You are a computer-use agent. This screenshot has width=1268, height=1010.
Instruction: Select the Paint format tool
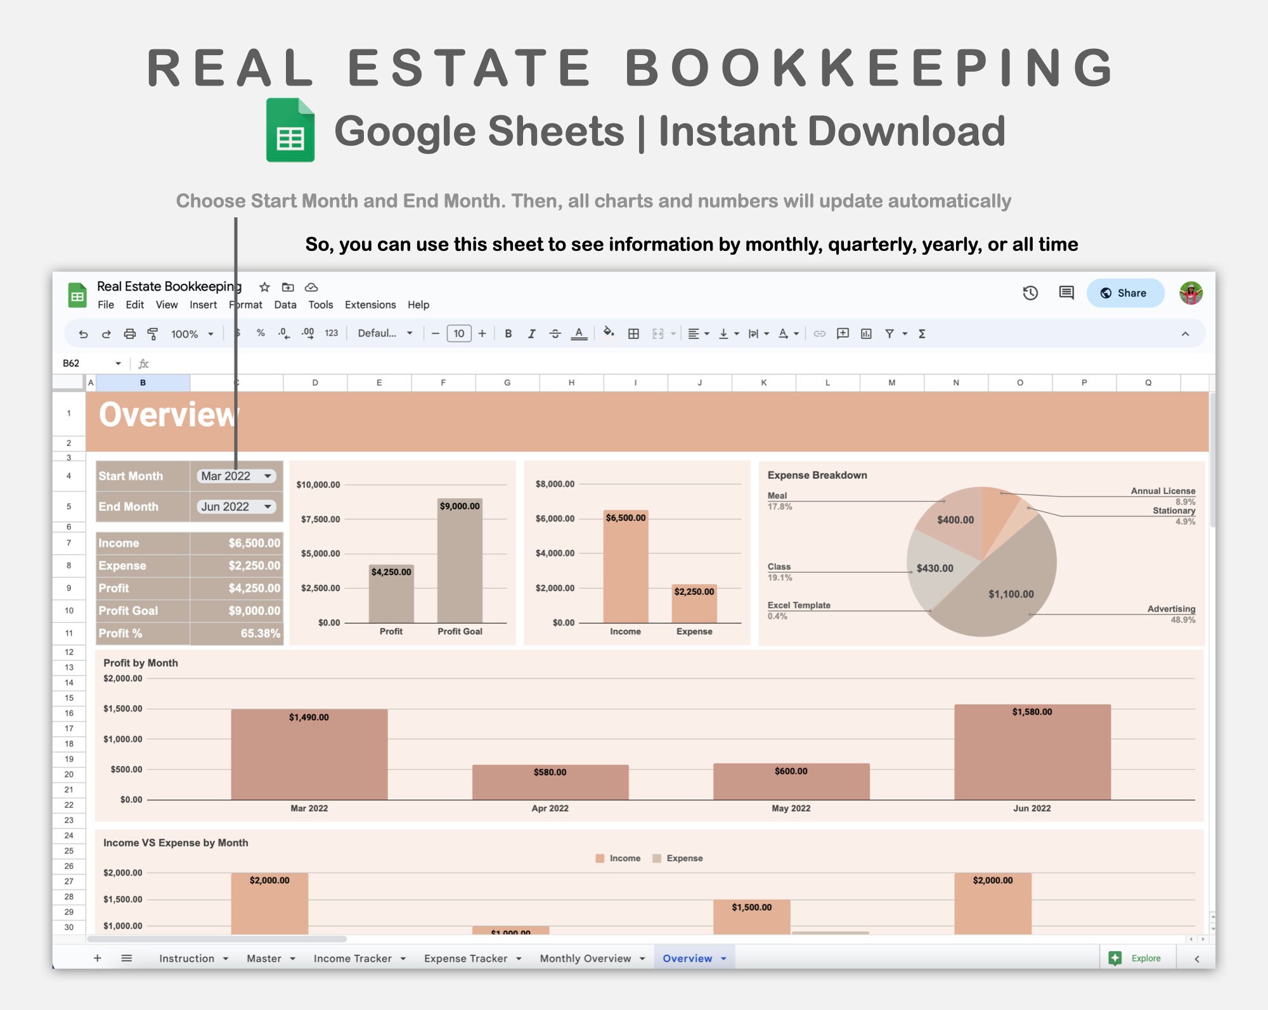[x=153, y=334]
